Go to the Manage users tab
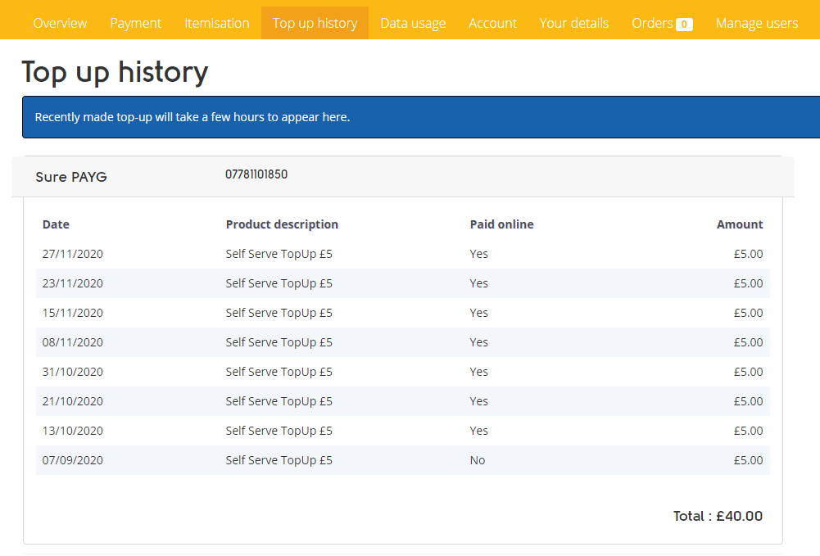Viewport: 820px width, 556px height. pyautogui.click(x=756, y=23)
